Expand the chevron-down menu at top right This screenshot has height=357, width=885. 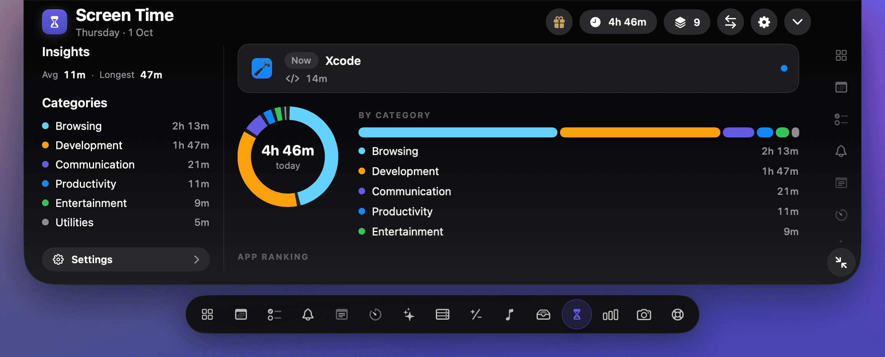(x=798, y=22)
